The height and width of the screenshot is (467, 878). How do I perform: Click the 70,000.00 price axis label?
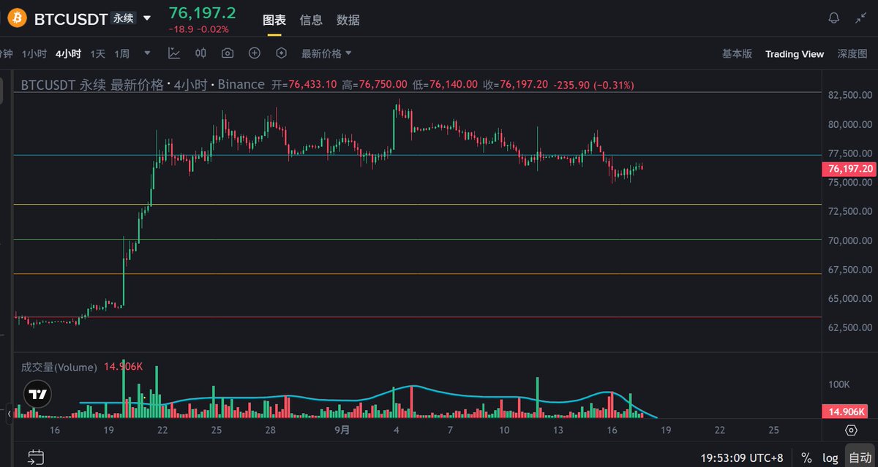point(850,240)
